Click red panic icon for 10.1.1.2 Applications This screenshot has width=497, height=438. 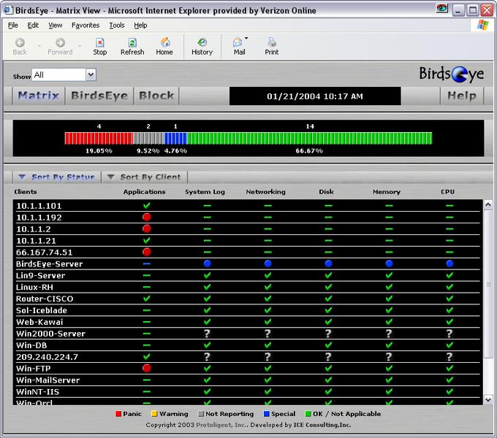[146, 228]
